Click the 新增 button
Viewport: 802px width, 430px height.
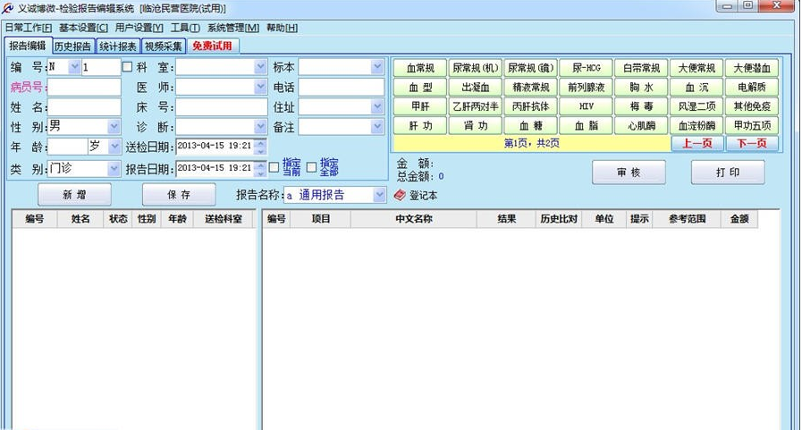74,195
